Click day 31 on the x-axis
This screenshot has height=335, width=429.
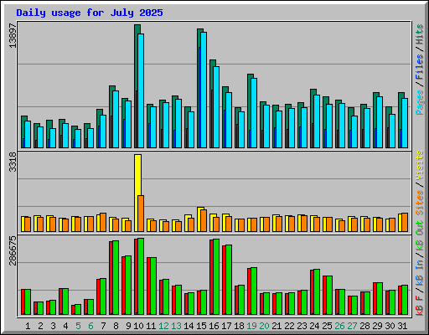pos(402,326)
